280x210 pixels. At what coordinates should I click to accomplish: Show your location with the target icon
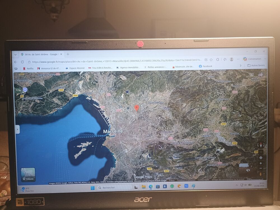(261, 158)
